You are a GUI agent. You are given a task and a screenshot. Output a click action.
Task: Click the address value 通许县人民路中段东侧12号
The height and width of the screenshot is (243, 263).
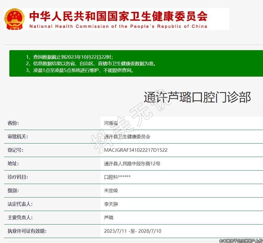132,163
